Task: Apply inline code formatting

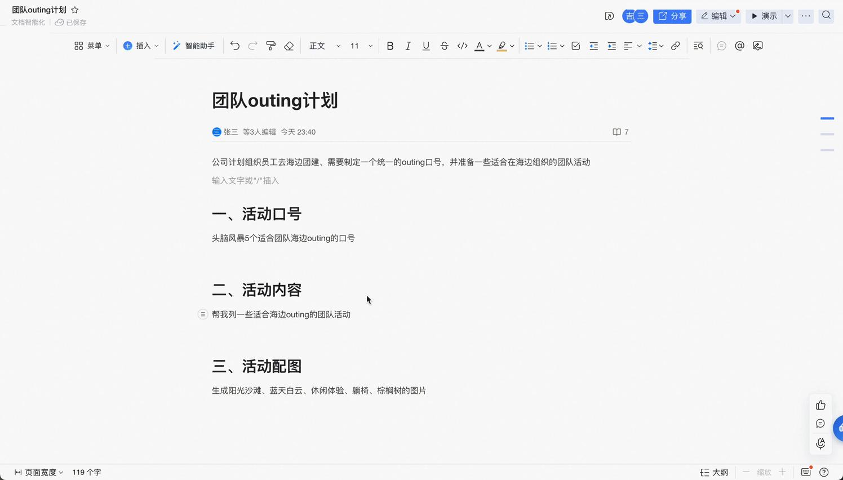Action: (x=462, y=46)
